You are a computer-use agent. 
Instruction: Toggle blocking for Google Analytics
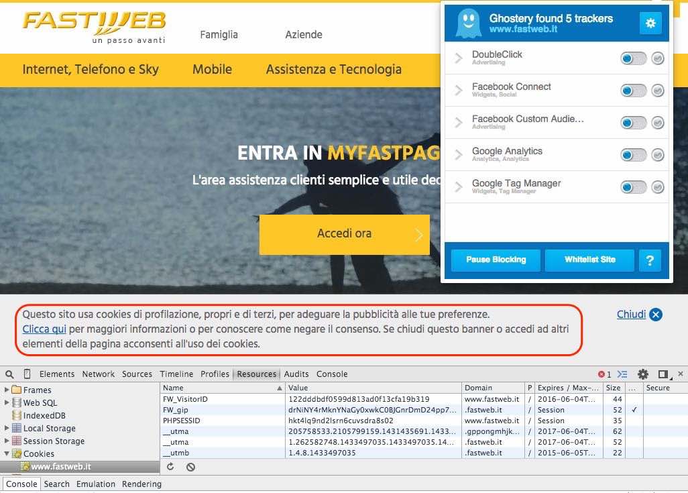(633, 155)
